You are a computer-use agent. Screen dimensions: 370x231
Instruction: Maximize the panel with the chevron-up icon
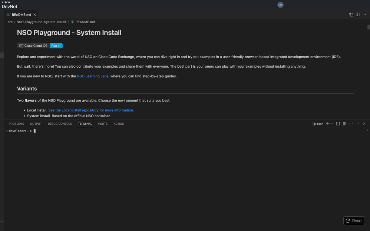pyautogui.click(x=357, y=124)
